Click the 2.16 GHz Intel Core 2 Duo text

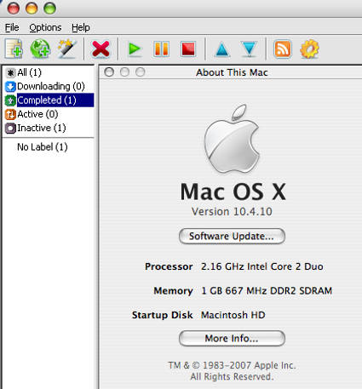[262, 266]
